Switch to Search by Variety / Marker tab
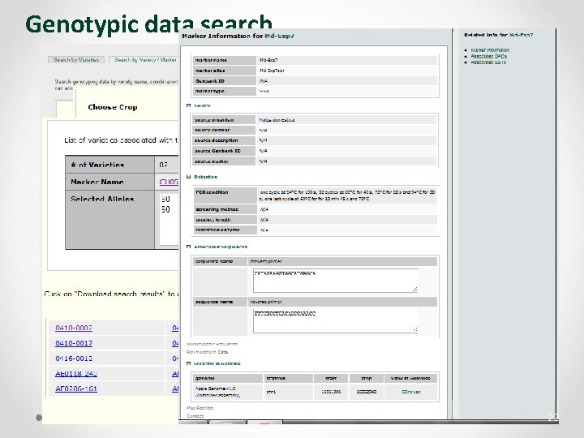The height and width of the screenshot is (438, 584). point(145,59)
